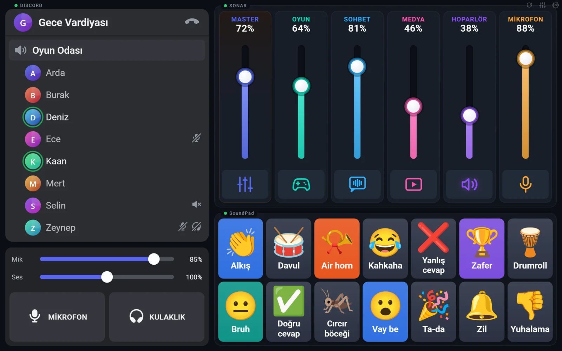Trigger the Ta-da party sound
Viewport: 562px width, 351px height.
(x=433, y=312)
